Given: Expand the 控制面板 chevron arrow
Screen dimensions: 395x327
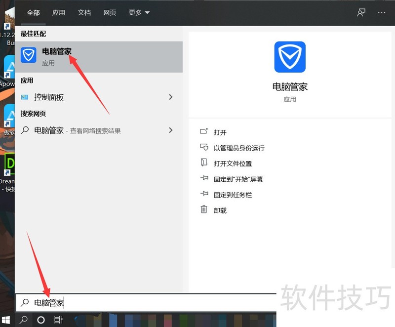Looking at the screenshot, I should pos(171,97).
